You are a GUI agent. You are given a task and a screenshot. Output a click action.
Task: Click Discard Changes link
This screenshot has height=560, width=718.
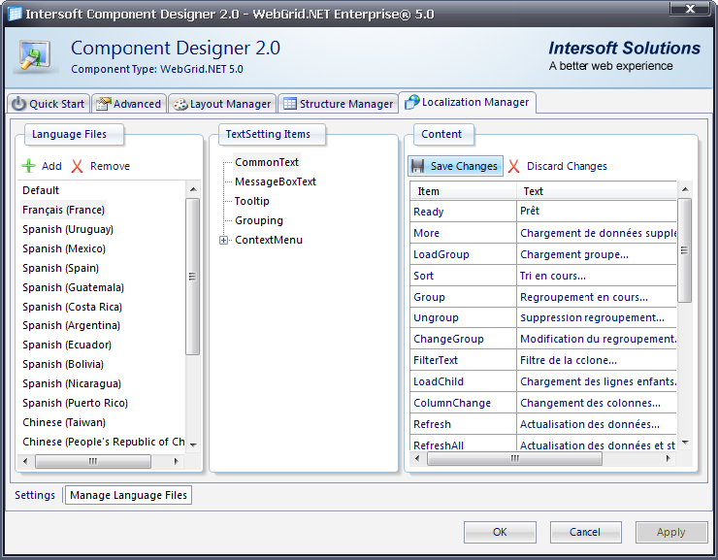pos(567,166)
